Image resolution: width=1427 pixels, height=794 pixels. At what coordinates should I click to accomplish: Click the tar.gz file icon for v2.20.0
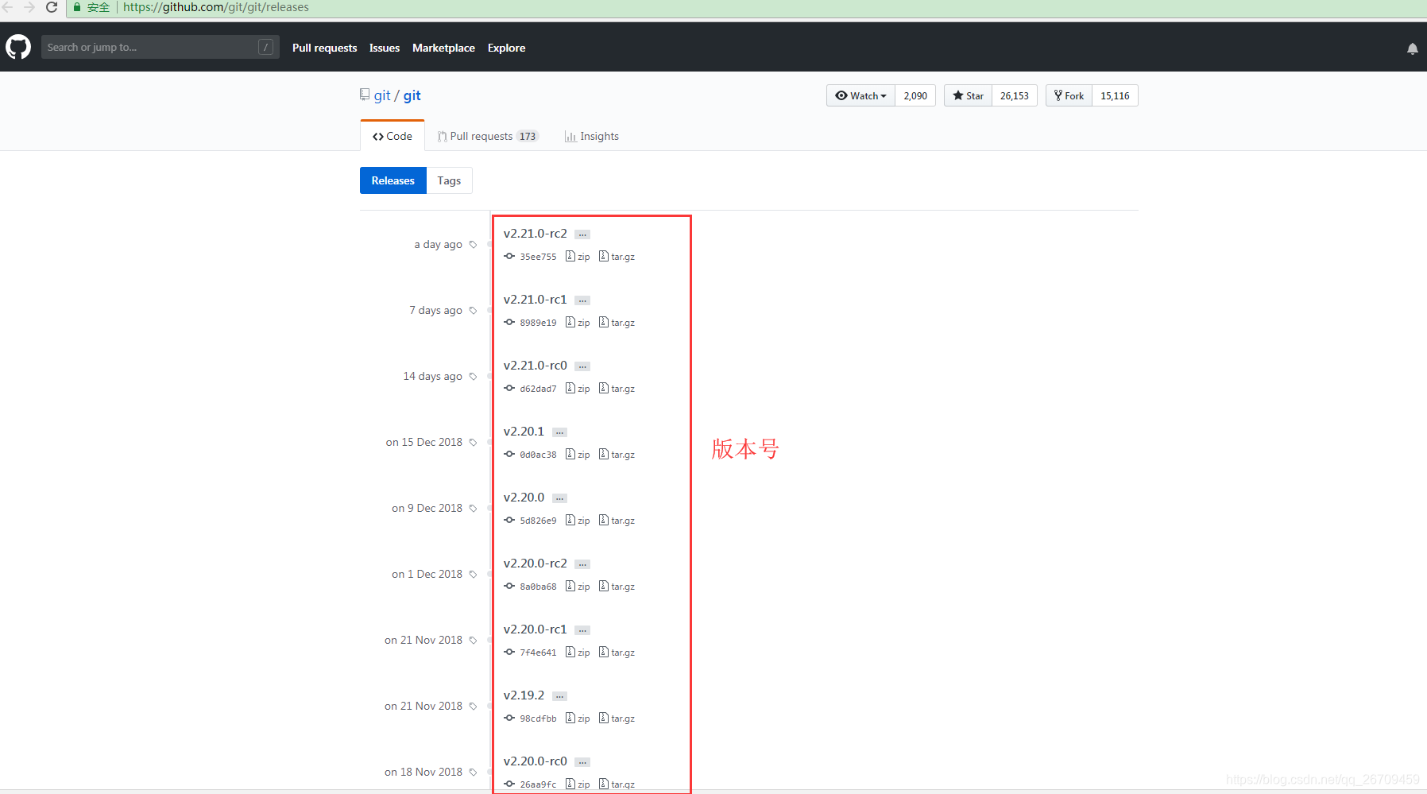(x=603, y=520)
